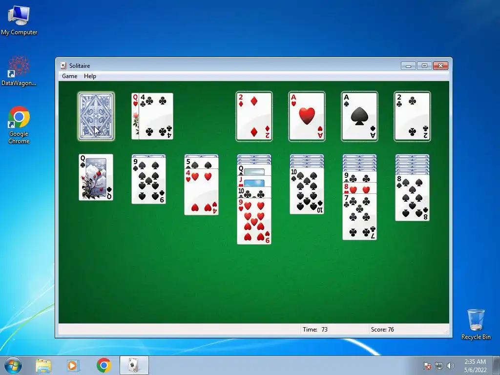Select the ace of hearts foundation card
500x375 pixels.
click(307, 116)
